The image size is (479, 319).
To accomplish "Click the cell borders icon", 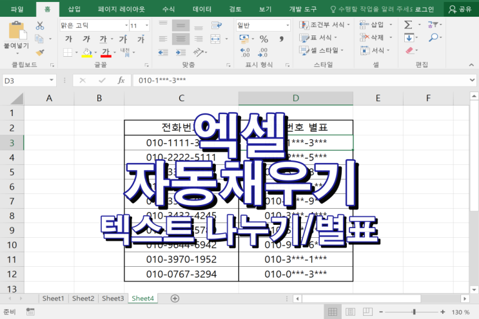I will tap(68, 52).
